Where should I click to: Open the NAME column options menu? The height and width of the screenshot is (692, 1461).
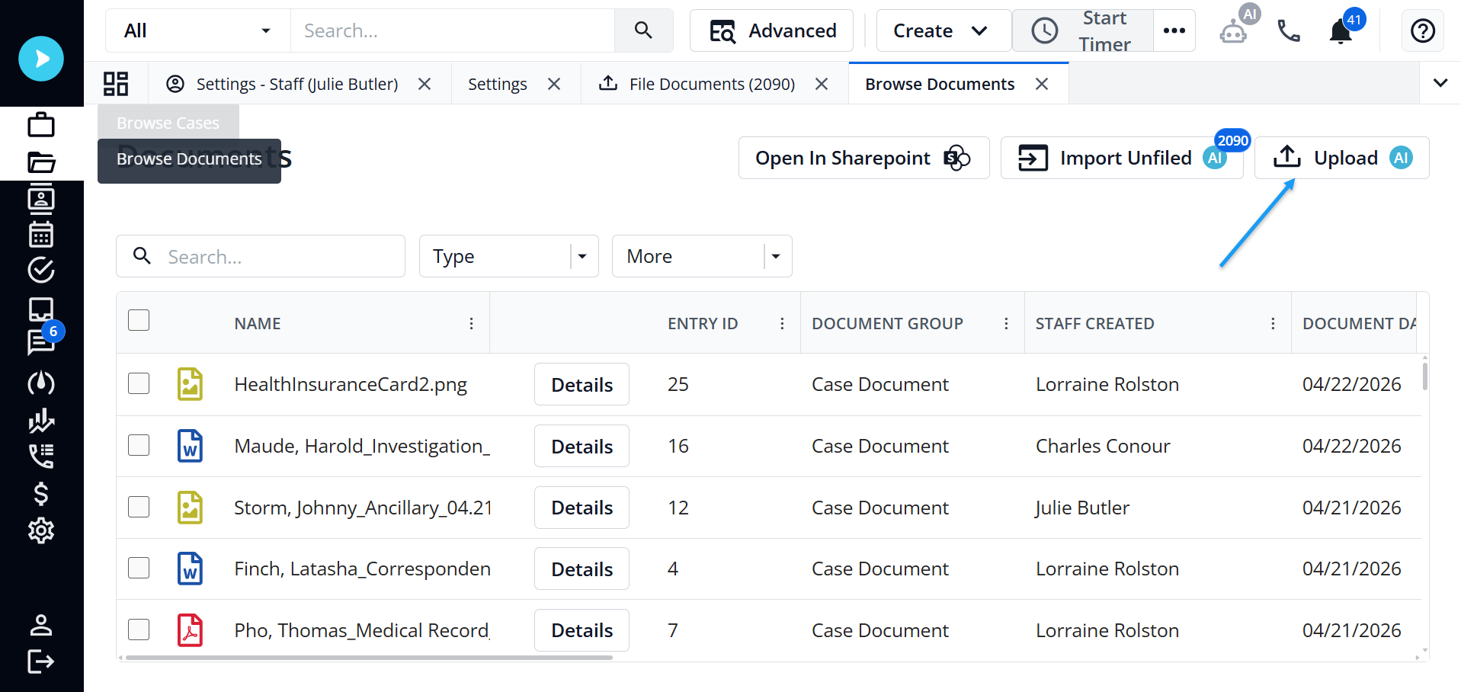pyautogui.click(x=472, y=324)
